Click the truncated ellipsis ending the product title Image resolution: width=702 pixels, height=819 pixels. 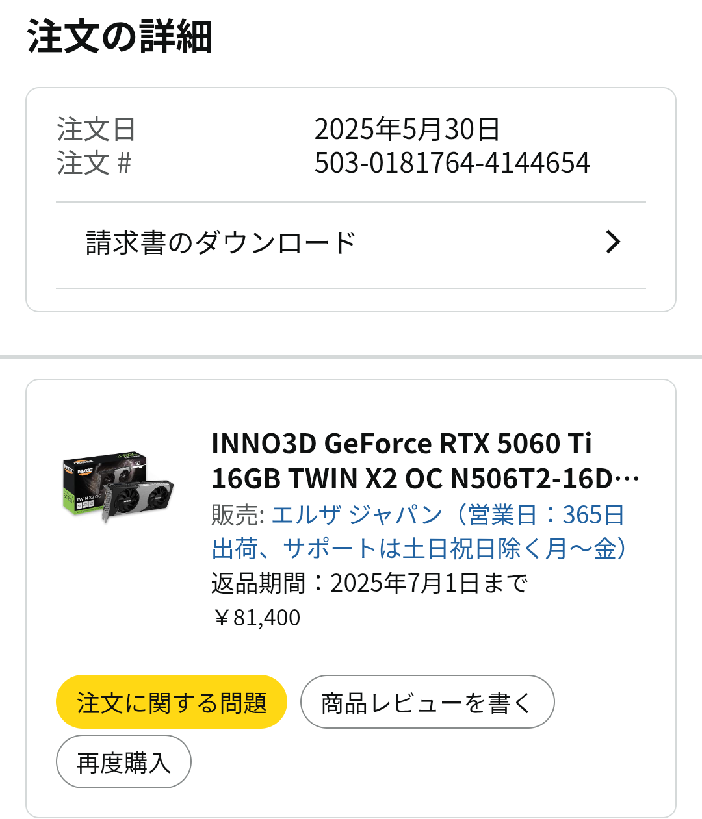[627, 480]
